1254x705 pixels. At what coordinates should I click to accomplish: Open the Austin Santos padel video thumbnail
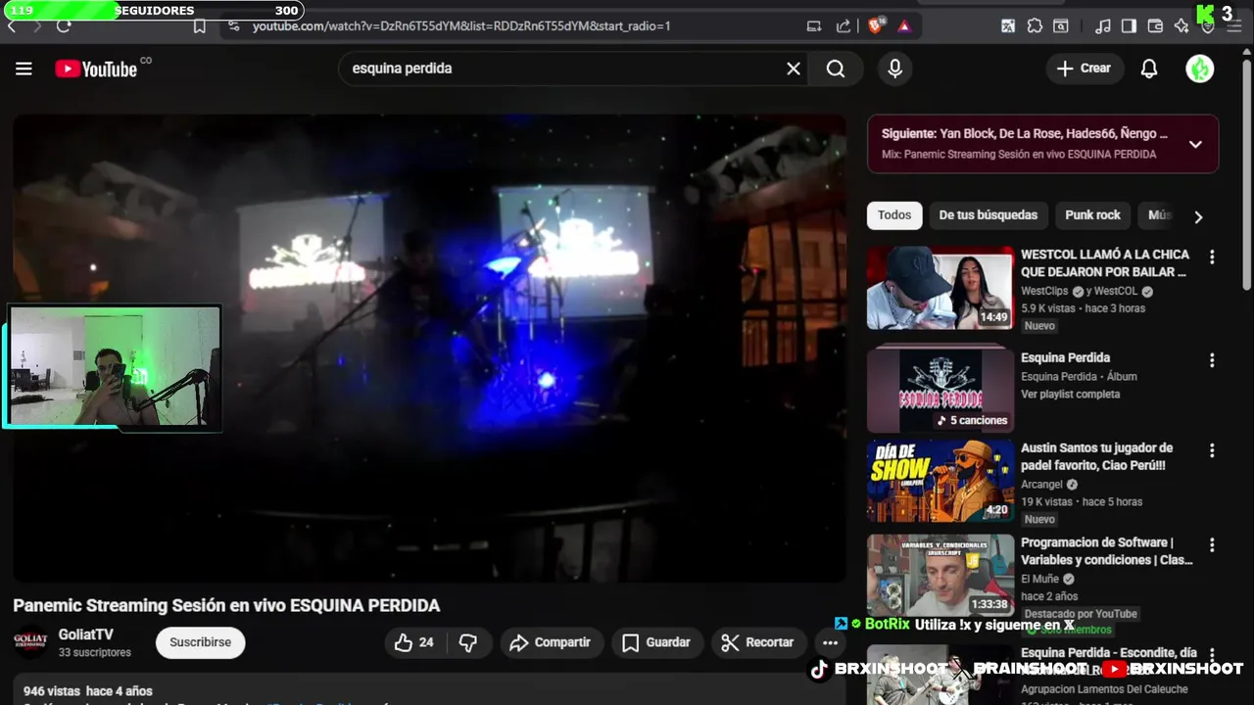940,481
